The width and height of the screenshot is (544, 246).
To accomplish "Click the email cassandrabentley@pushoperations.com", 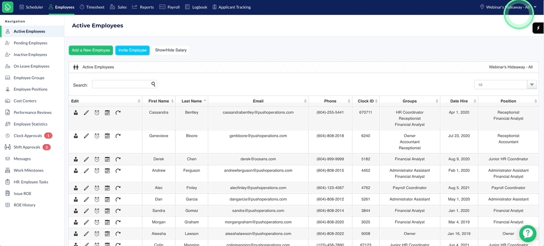I will click(x=258, y=112).
